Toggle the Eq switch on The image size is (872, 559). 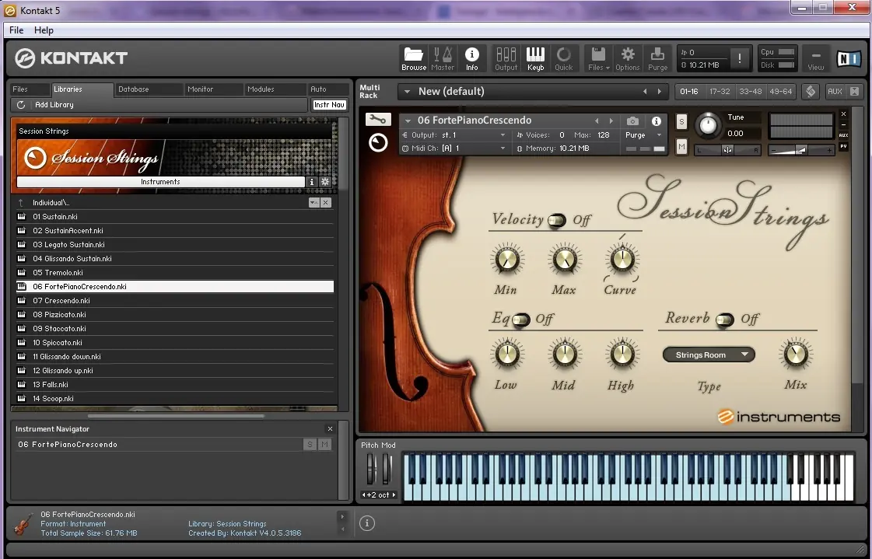pyautogui.click(x=520, y=320)
